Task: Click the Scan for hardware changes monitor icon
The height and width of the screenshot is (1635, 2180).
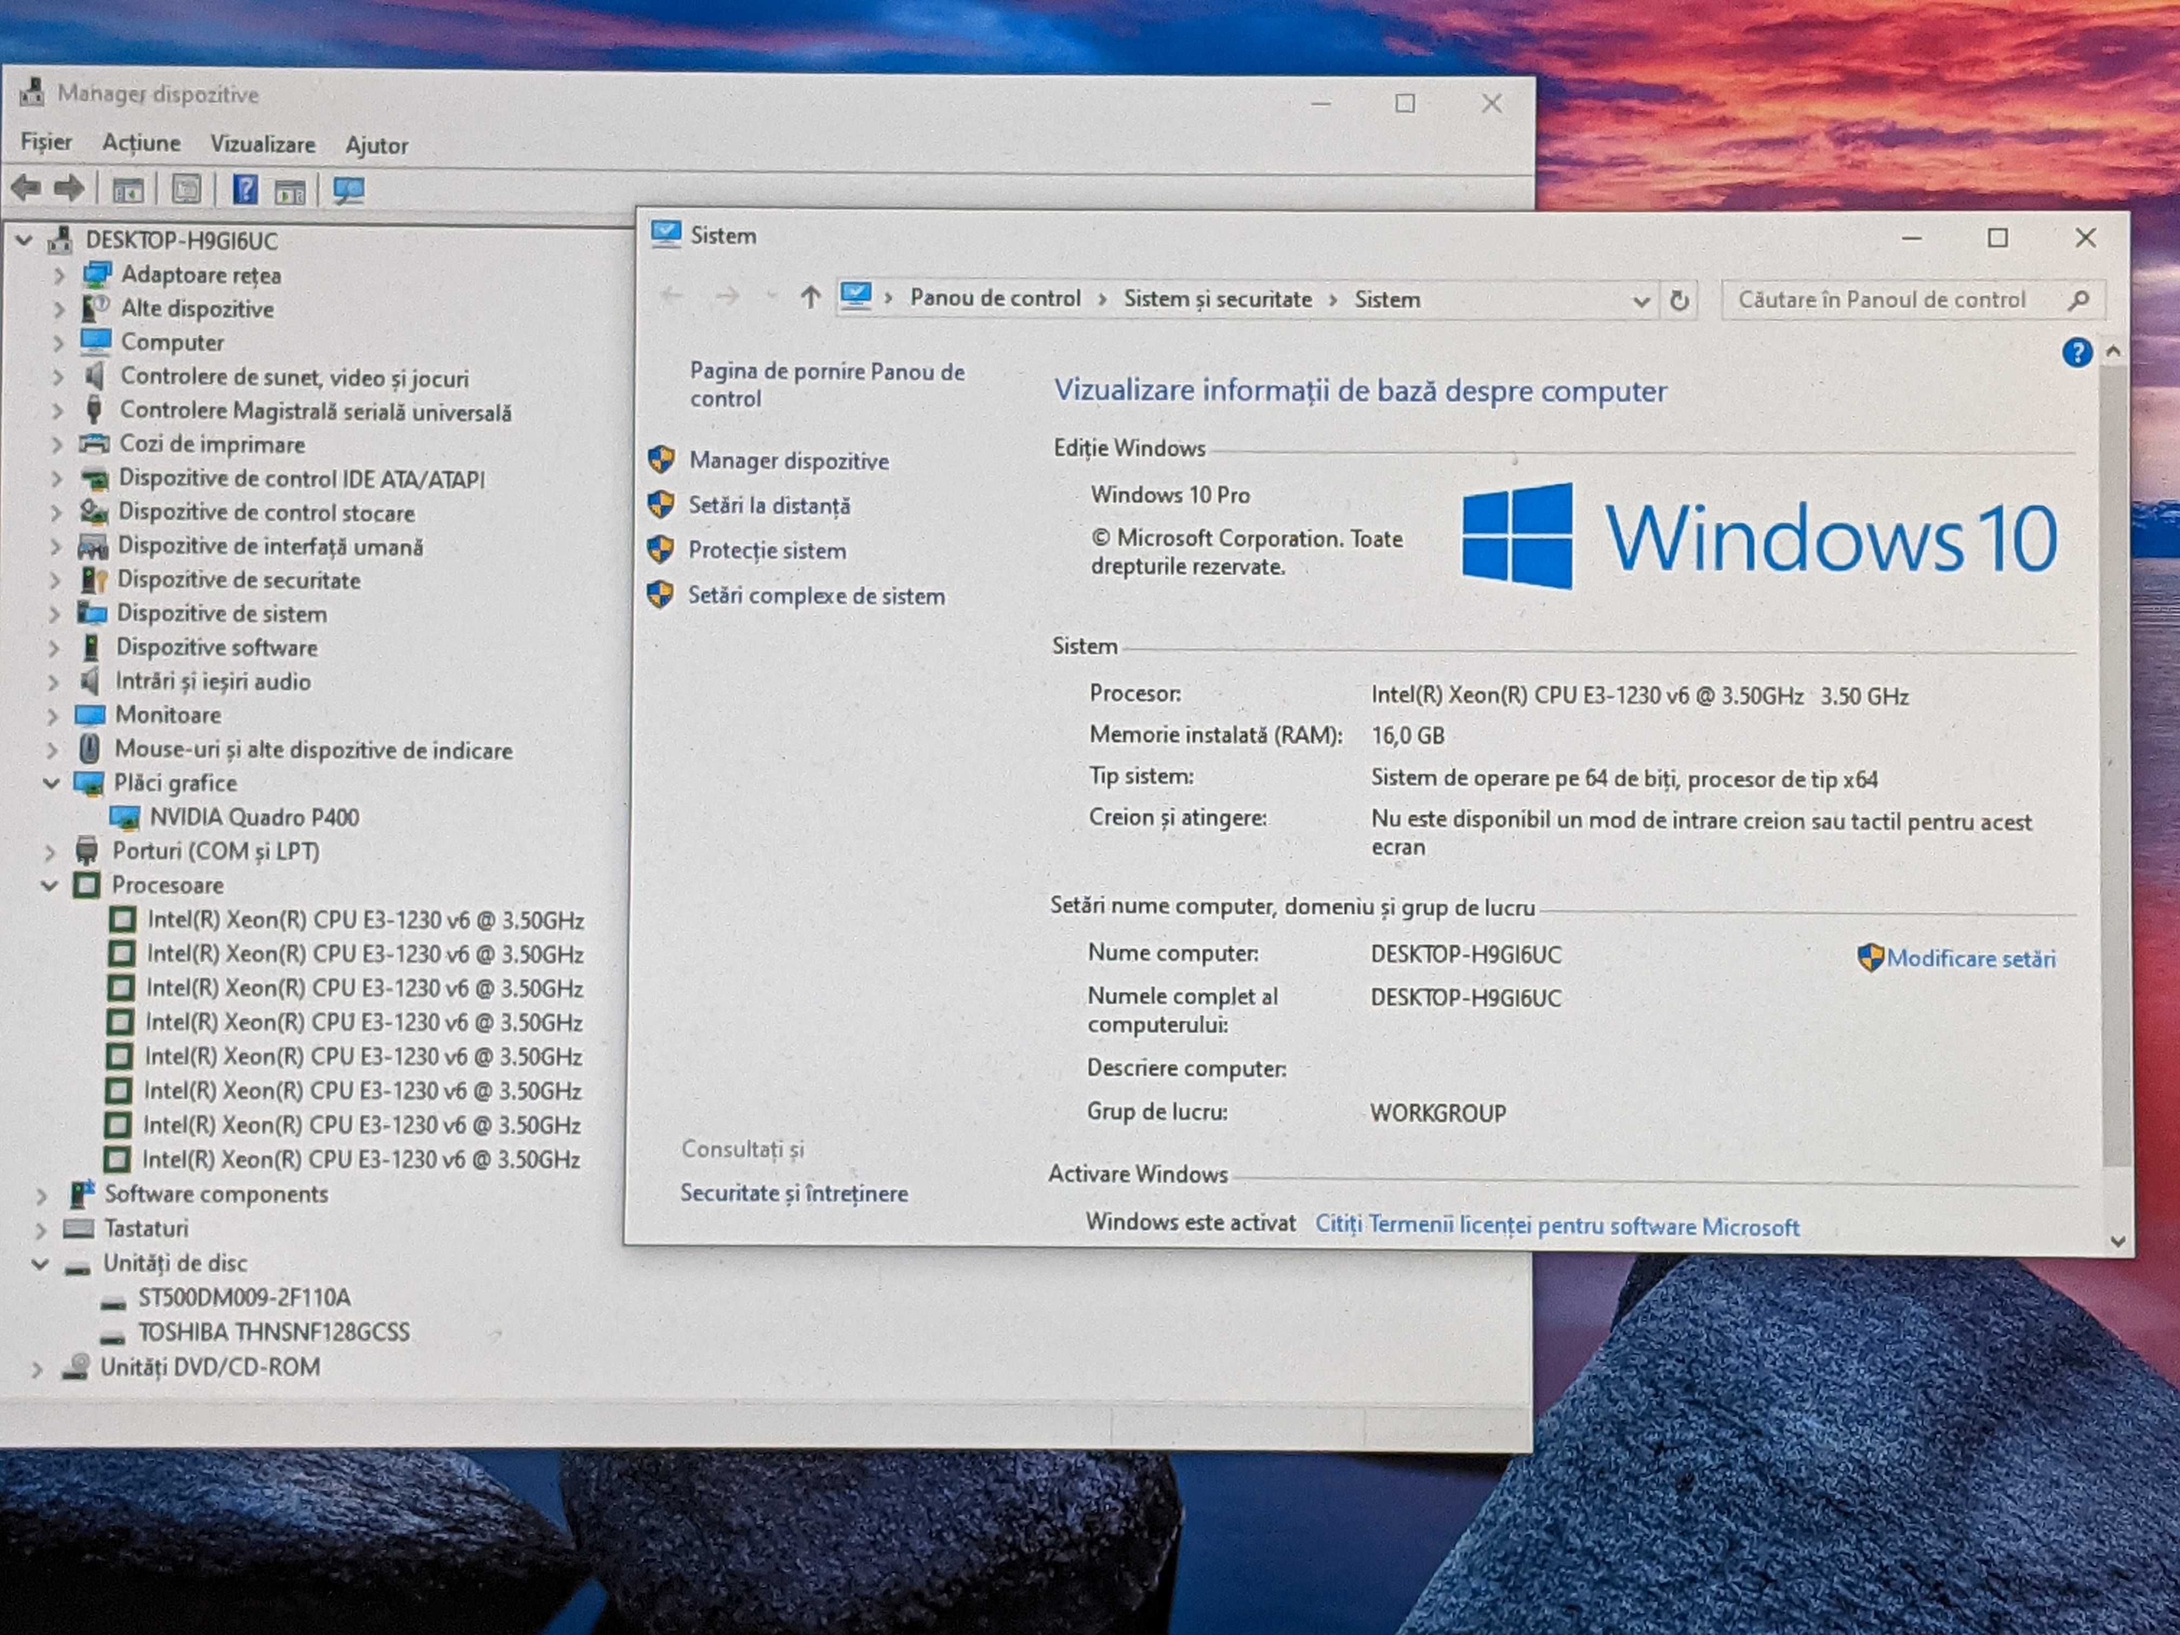Action: pos(348,190)
